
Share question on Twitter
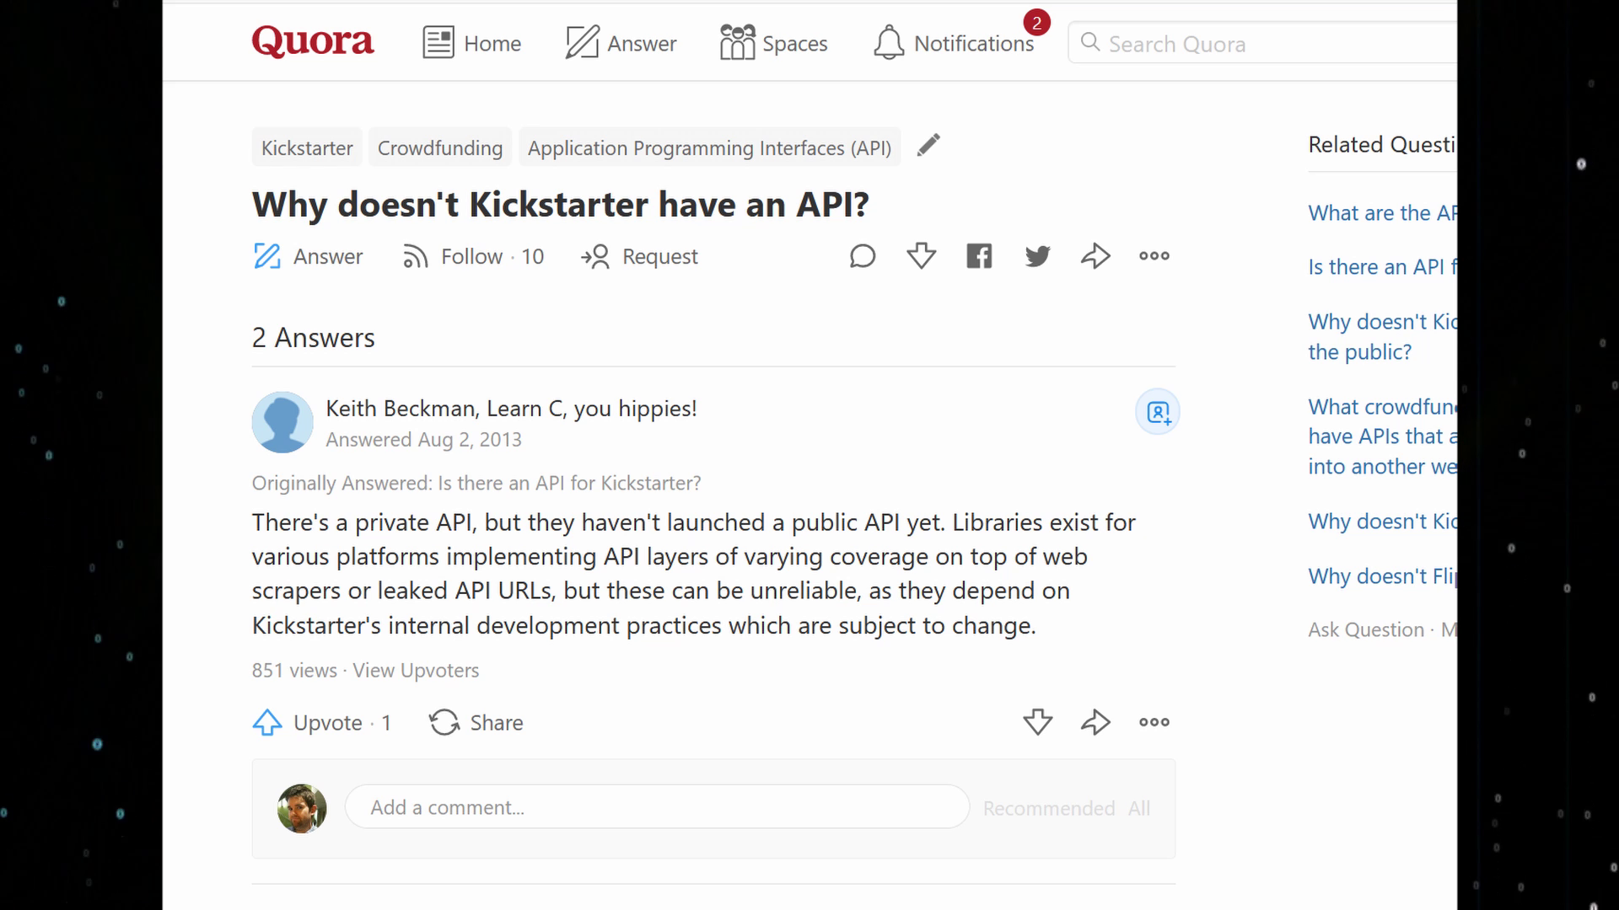pos(1037,255)
